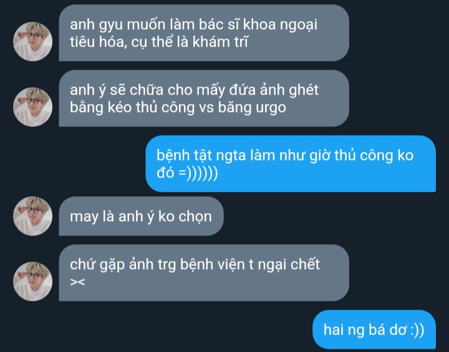Select the 'anh ý sẽ chữa cho mấy đứa' bubble
This screenshot has height=352, width=449.
pyautogui.click(x=204, y=98)
